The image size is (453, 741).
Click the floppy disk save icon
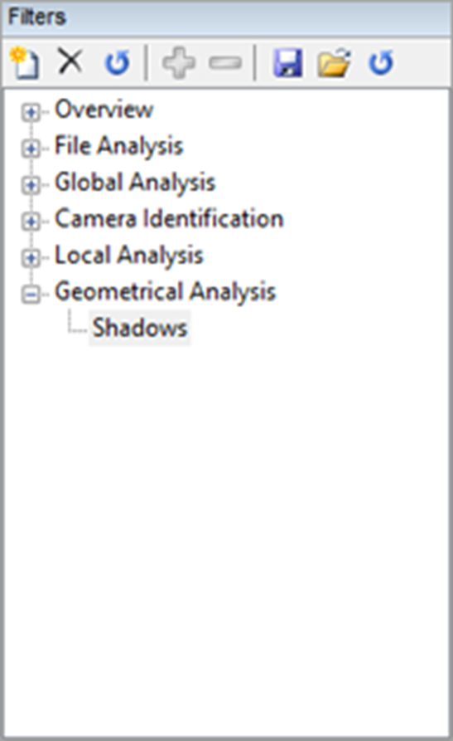tap(288, 63)
